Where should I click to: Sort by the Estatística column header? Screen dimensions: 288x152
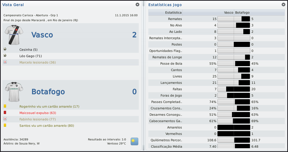pyautogui.click(x=173, y=12)
